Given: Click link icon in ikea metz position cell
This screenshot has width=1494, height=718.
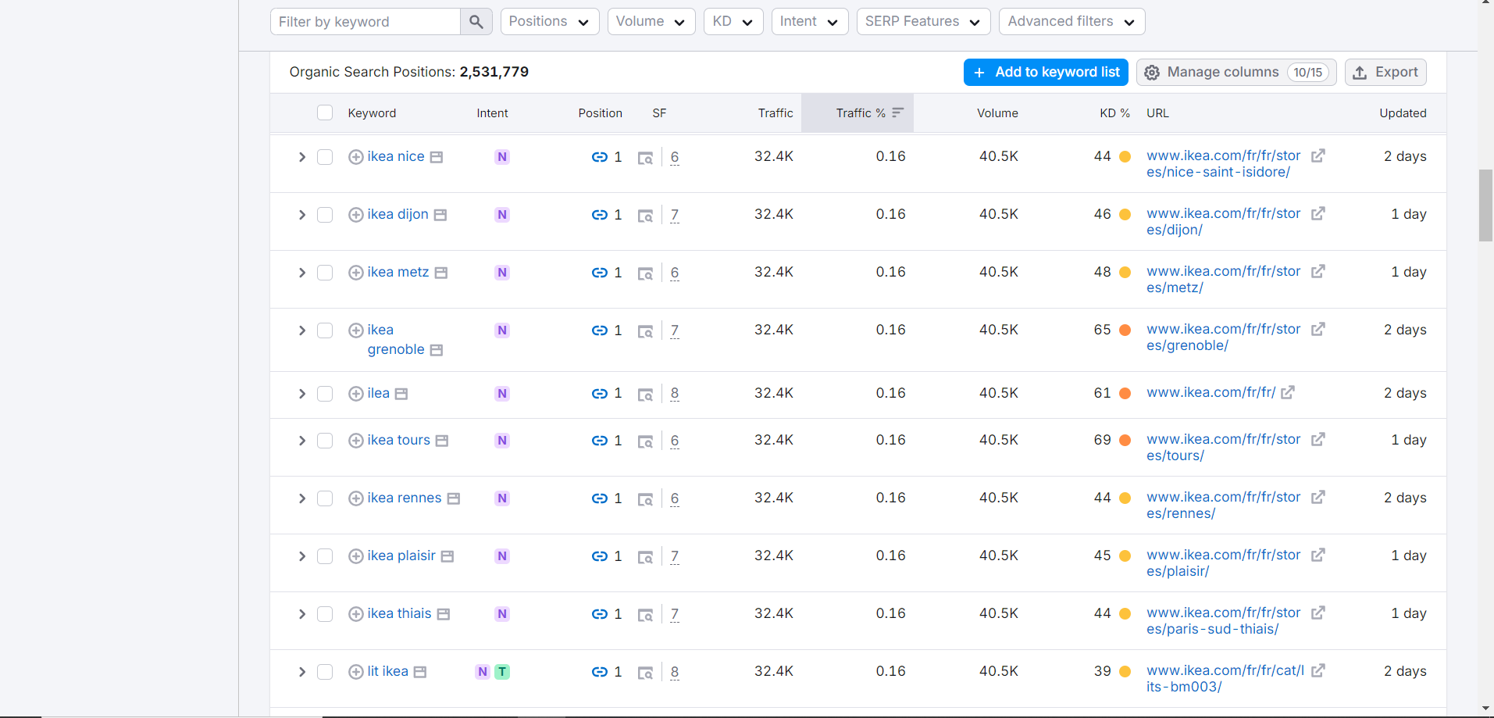Looking at the screenshot, I should point(600,273).
